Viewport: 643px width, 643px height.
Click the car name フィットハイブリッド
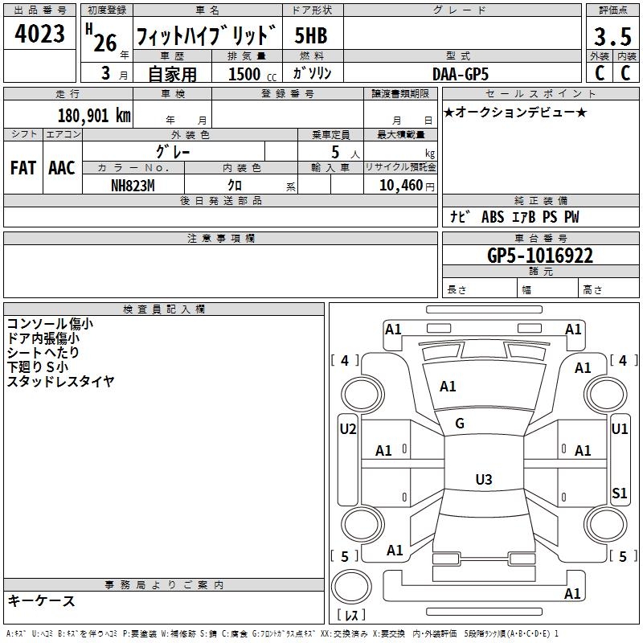pos(207,35)
